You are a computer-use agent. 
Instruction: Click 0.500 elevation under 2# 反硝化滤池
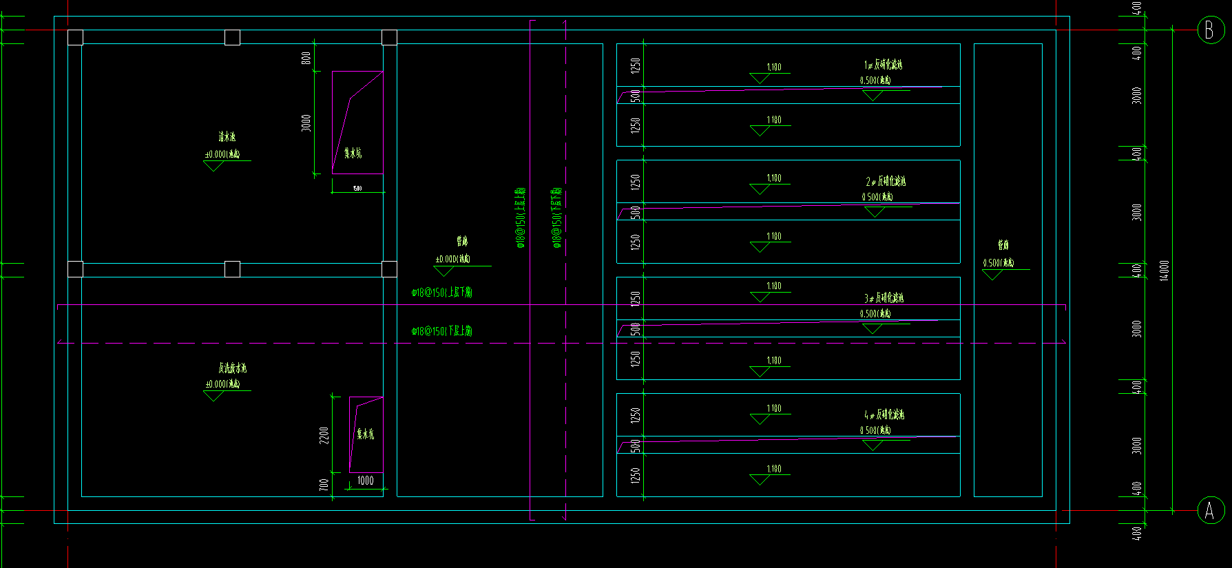tap(877, 197)
